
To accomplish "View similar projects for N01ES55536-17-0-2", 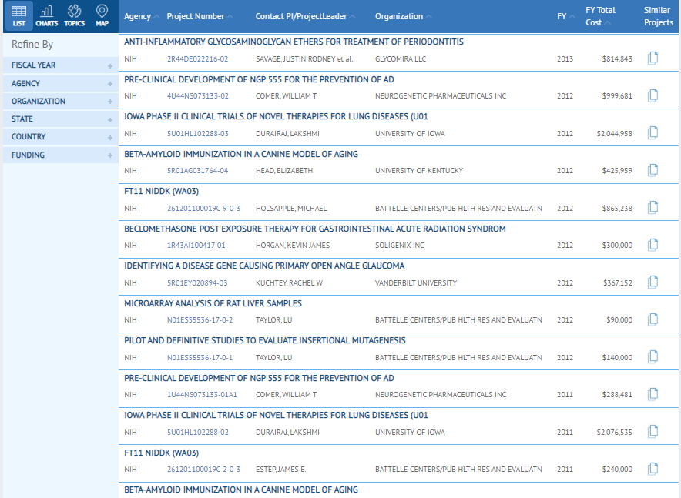I will coord(652,319).
